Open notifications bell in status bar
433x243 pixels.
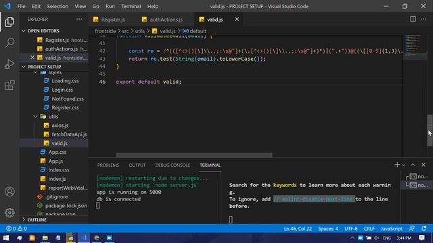pos(424,228)
